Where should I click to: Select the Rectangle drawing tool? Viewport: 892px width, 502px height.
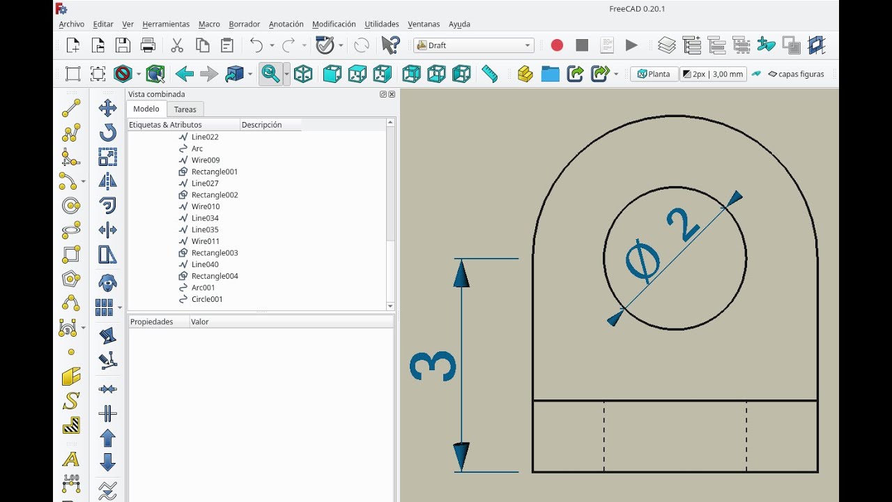click(71, 254)
